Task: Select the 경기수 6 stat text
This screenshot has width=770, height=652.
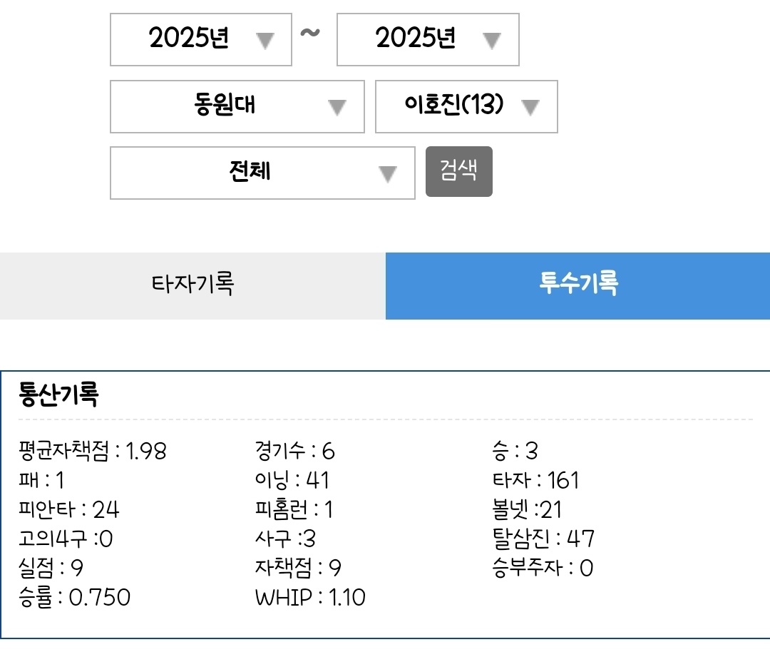Action: 294,451
